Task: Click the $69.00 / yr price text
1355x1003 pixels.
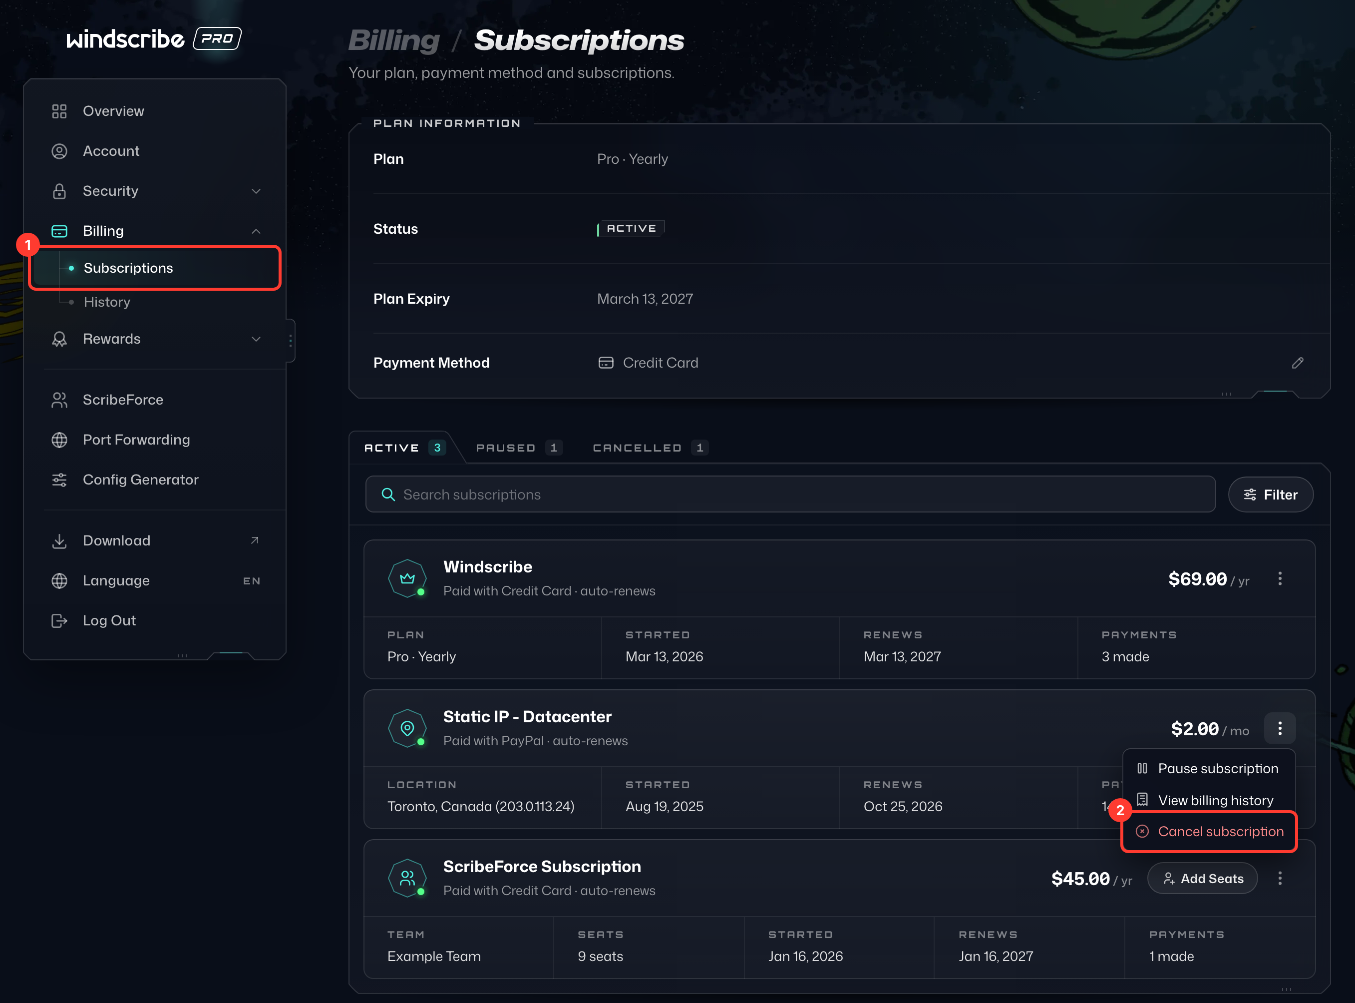Action: tap(1208, 579)
